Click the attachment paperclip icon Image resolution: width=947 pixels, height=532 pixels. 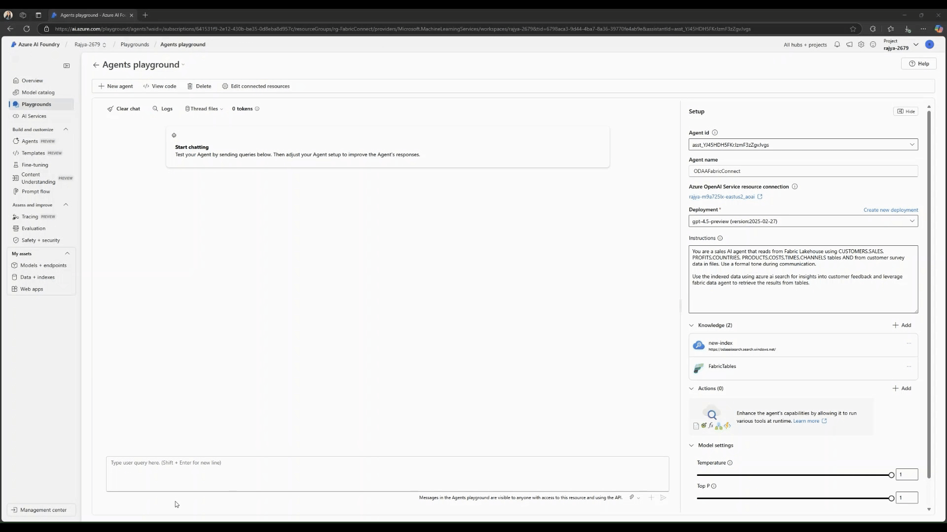[631, 498]
